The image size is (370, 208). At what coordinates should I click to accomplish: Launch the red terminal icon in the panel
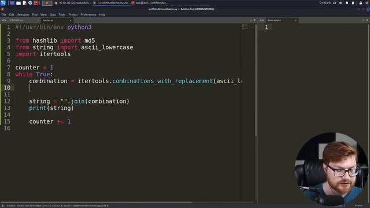[x=36, y=3]
